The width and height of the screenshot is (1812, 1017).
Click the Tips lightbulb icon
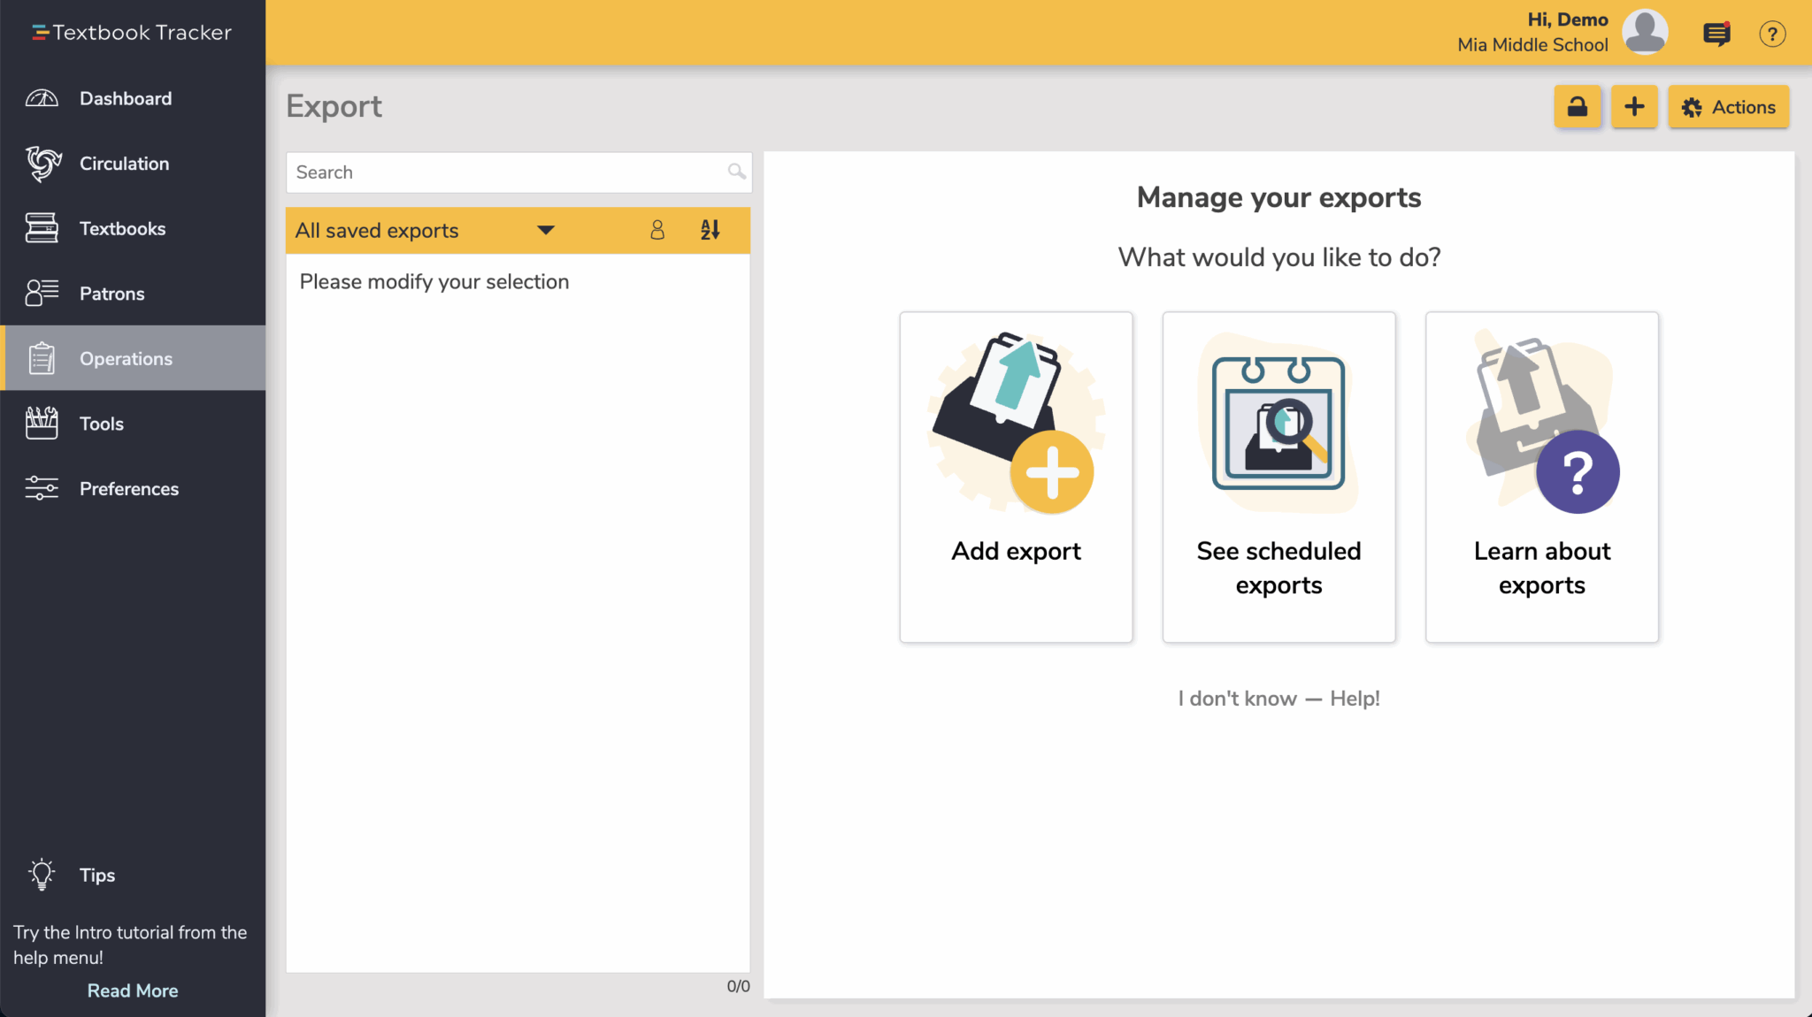(x=42, y=875)
